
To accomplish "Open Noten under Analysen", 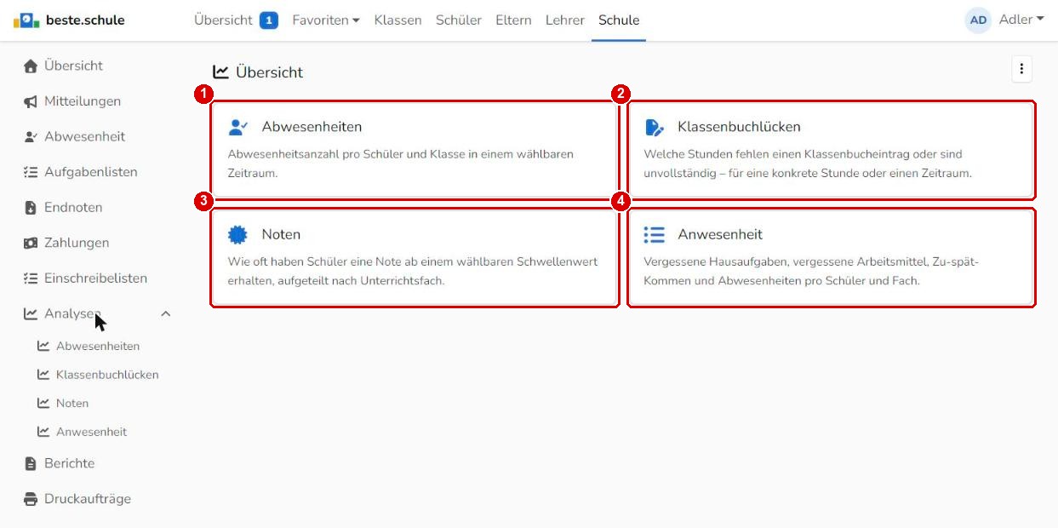I will (x=72, y=404).
